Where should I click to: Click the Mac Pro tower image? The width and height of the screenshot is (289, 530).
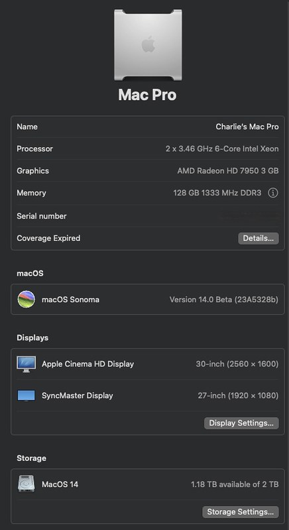coord(148,44)
